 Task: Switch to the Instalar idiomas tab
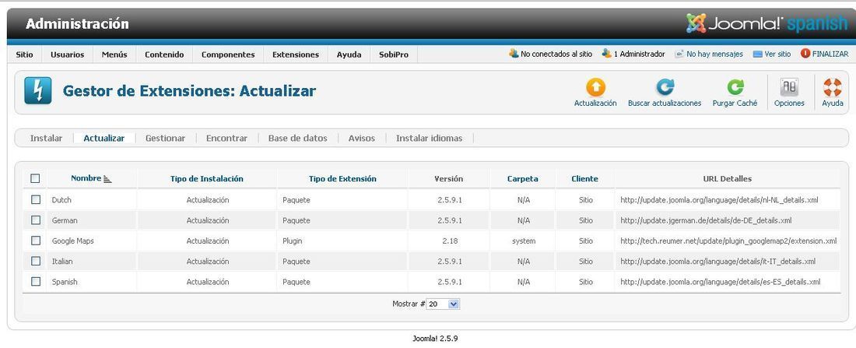[429, 139]
